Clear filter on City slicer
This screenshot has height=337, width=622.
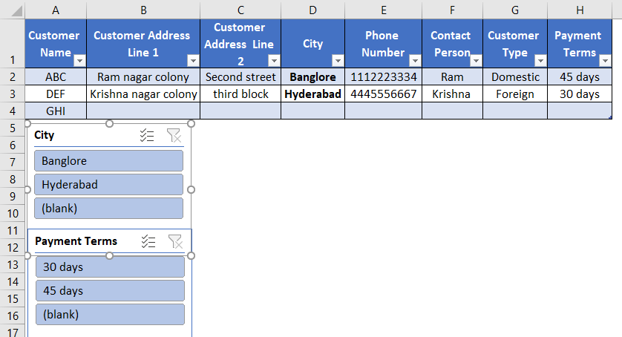tap(174, 135)
